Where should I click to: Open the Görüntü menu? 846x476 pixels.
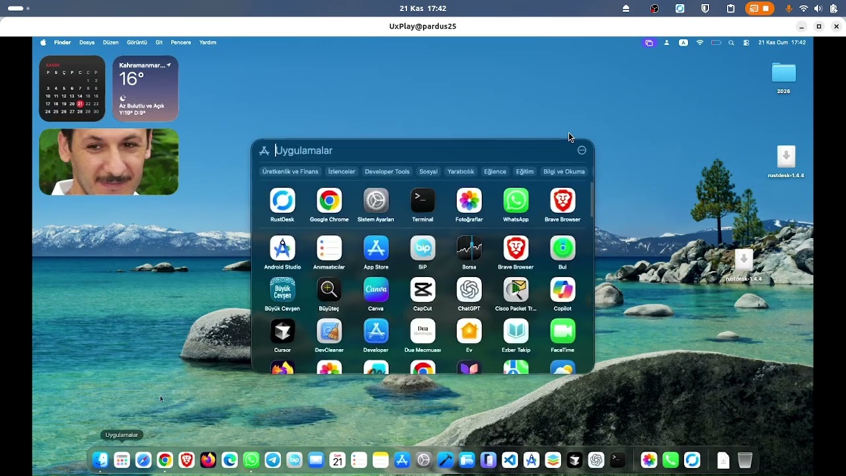137,42
